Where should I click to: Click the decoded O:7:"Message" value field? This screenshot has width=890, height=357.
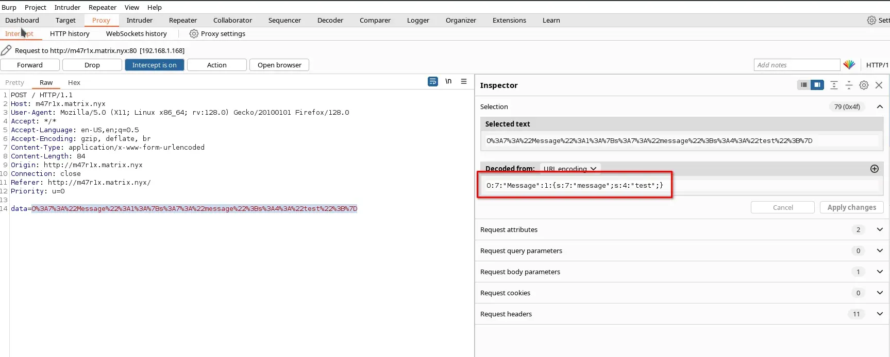pos(681,185)
